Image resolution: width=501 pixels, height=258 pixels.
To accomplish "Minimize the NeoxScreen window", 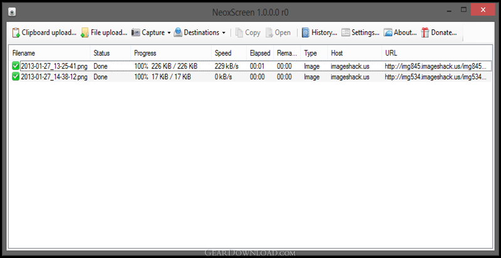I will coord(450,11).
